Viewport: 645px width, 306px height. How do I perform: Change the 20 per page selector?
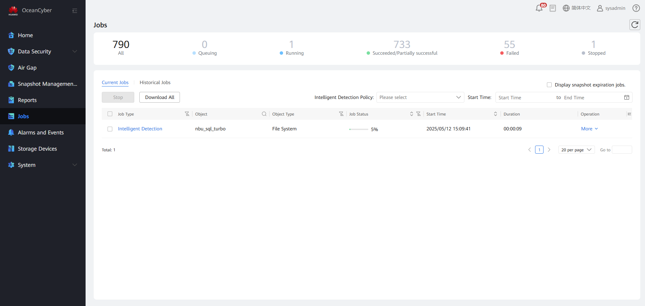(x=576, y=150)
